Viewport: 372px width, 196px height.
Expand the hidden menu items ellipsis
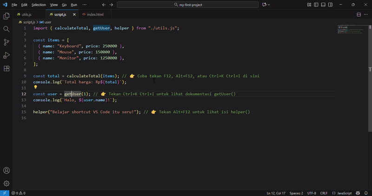coord(84,5)
